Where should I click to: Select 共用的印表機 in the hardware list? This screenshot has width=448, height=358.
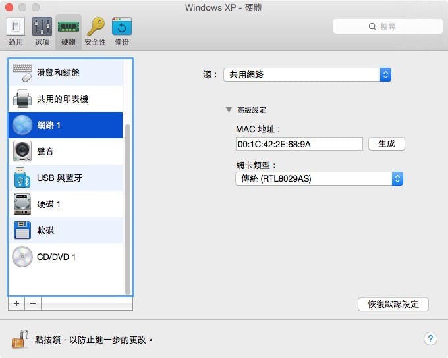pyautogui.click(x=65, y=99)
